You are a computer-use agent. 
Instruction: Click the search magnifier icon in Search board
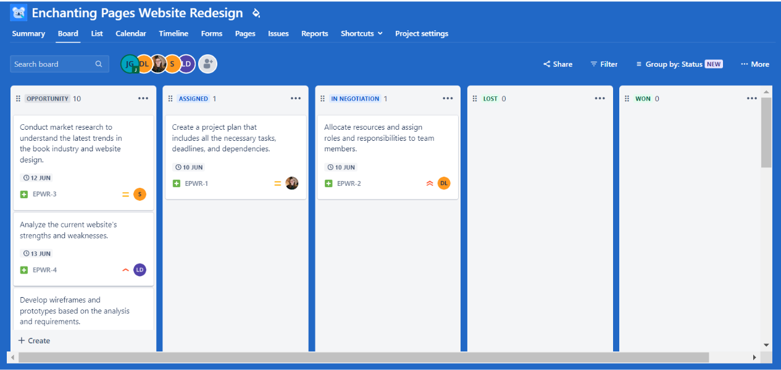[99, 64]
